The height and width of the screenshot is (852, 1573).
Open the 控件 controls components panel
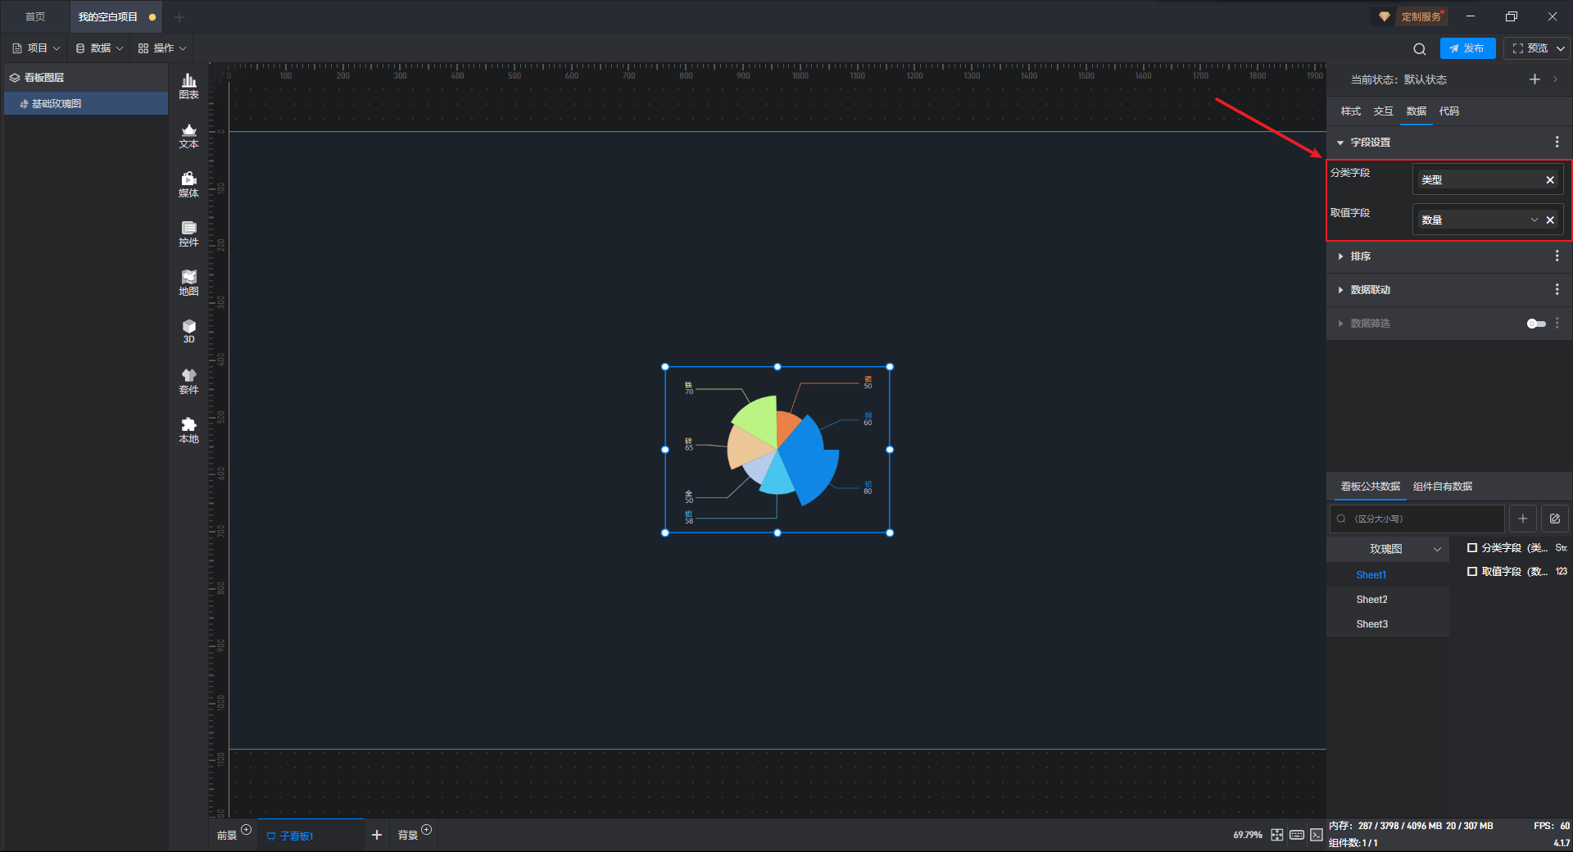(x=188, y=233)
